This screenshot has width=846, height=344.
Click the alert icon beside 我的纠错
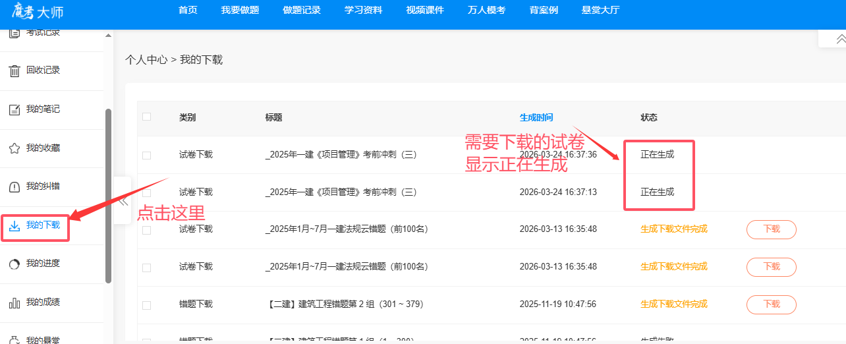click(14, 187)
